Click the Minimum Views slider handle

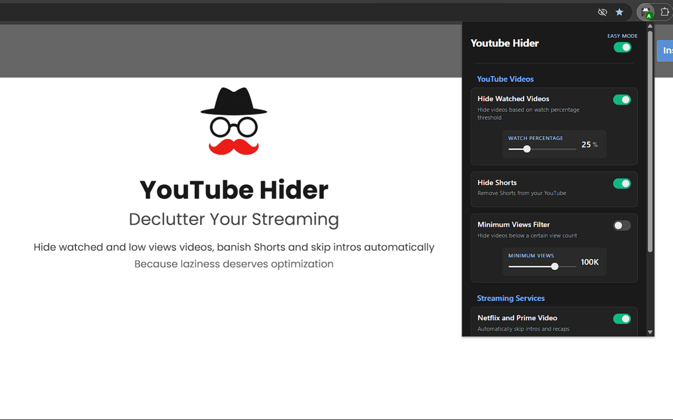click(x=555, y=267)
